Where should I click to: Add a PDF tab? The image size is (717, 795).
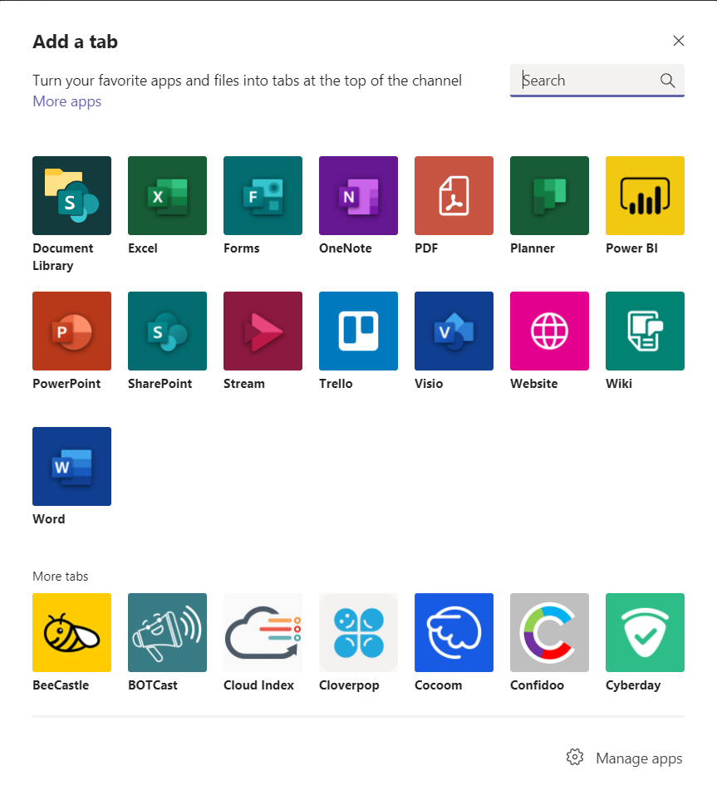coord(454,195)
